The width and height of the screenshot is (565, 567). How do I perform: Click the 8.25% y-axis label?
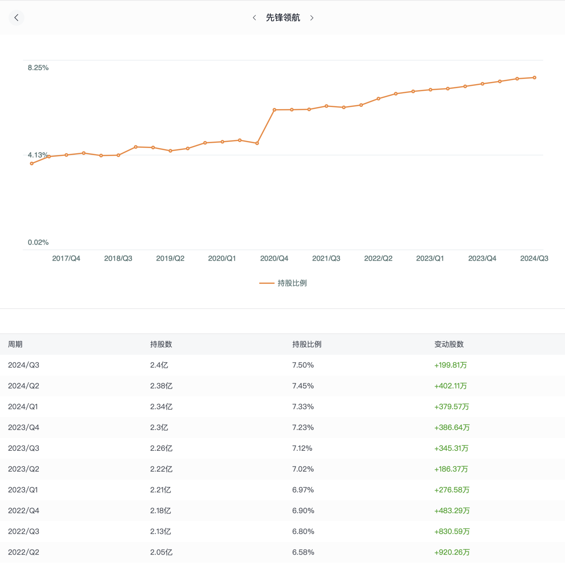point(38,68)
